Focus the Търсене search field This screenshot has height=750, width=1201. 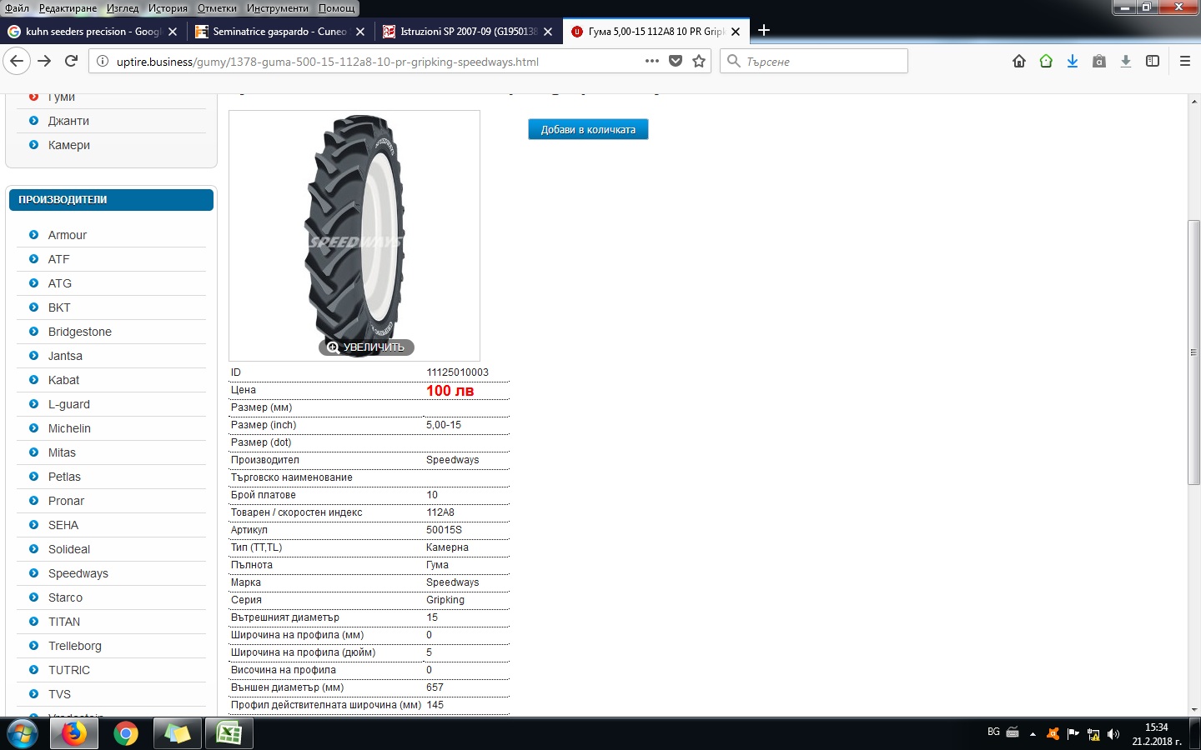point(814,61)
